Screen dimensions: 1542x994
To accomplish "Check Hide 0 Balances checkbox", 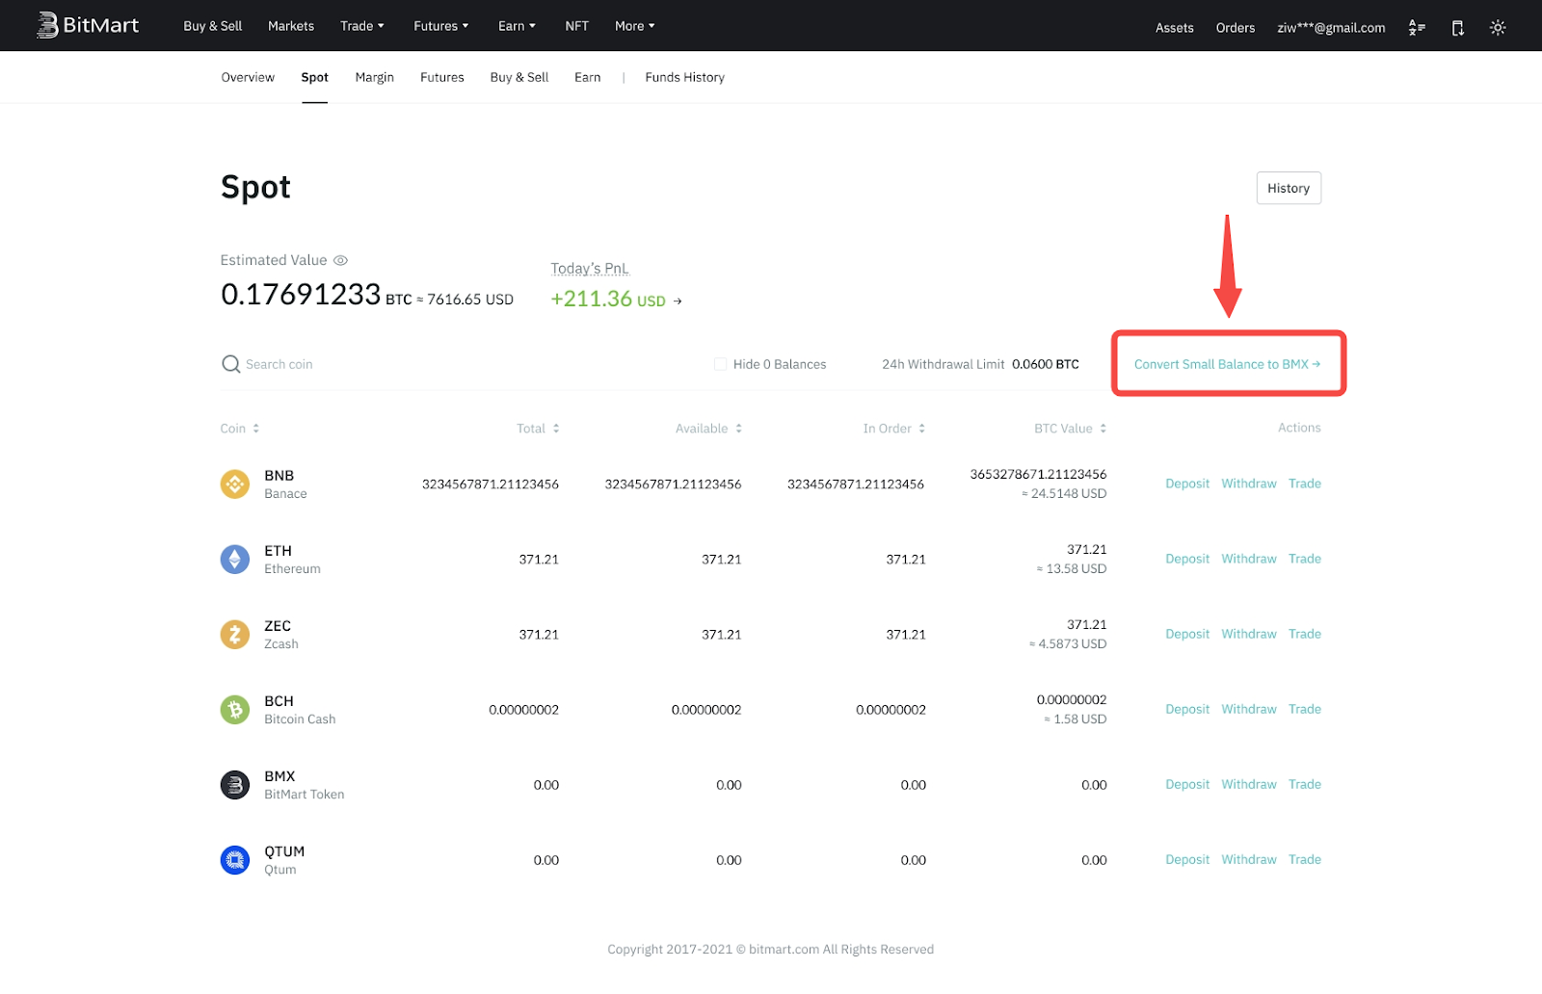I will (720, 364).
